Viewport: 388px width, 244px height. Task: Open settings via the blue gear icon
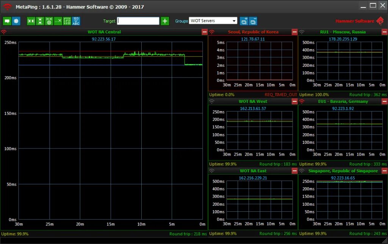[x=16, y=21]
